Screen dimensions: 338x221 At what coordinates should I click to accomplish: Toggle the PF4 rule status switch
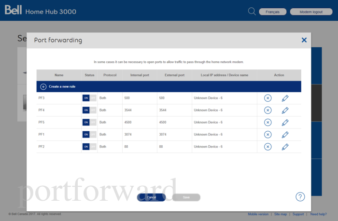89,110
